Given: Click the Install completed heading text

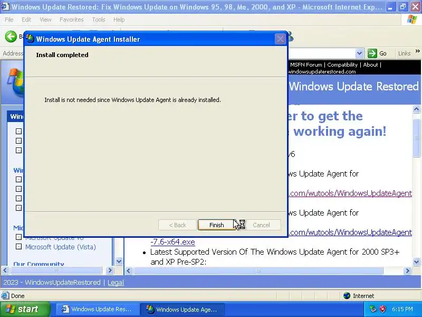Looking at the screenshot, I should [x=62, y=55].
